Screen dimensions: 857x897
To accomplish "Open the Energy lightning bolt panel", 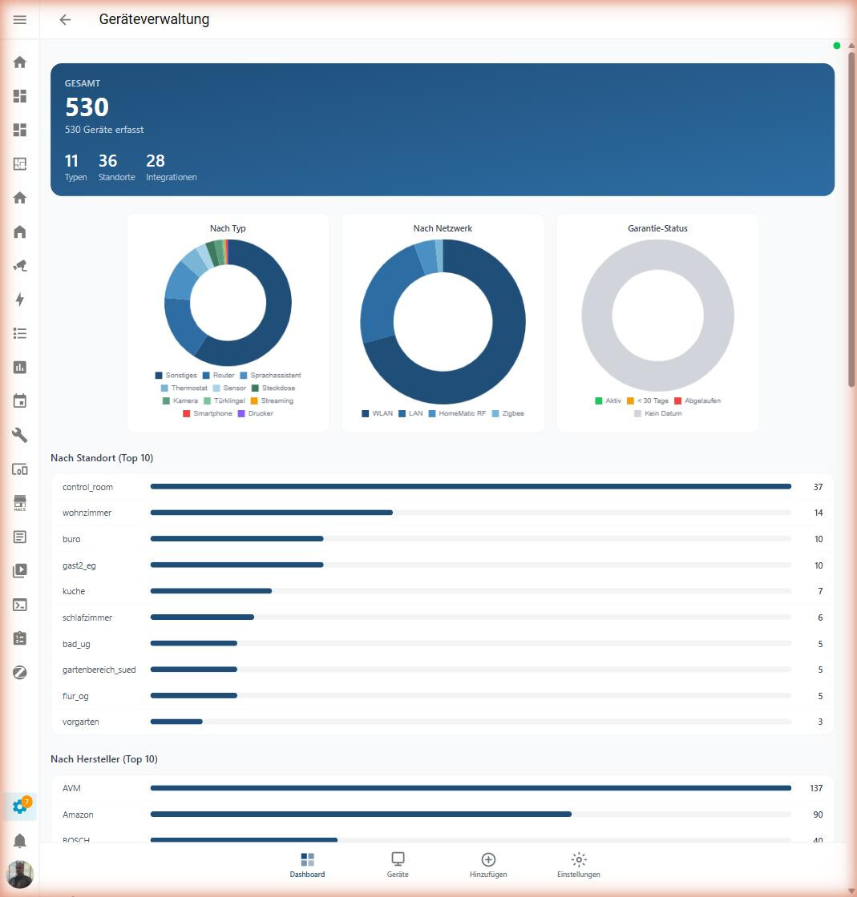I will point(20,300).
